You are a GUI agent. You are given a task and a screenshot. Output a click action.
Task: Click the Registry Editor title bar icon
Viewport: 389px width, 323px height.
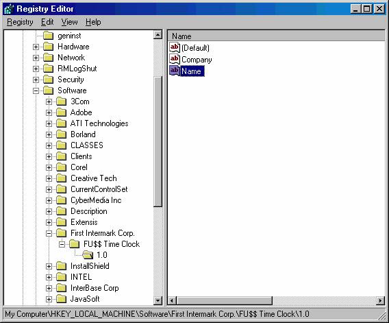point(9,9)
